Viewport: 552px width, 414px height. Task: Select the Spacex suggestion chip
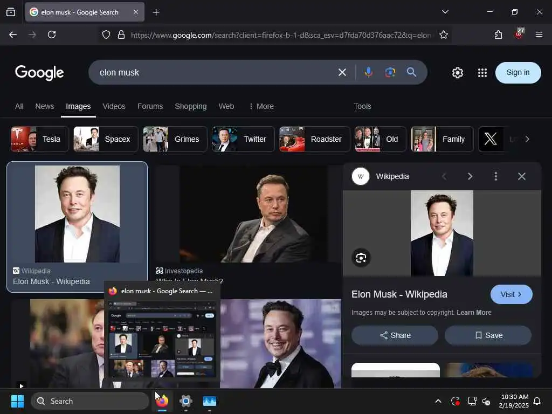(106, 139)
